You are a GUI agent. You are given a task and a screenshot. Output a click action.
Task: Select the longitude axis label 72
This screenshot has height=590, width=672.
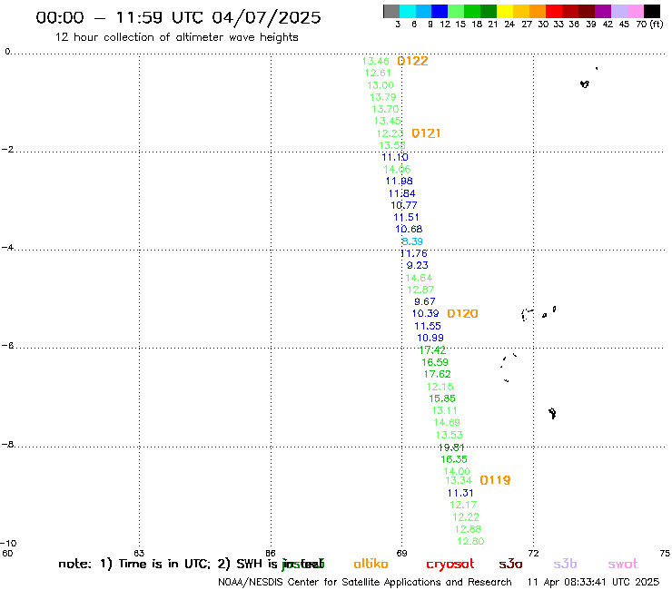point(533,553)
